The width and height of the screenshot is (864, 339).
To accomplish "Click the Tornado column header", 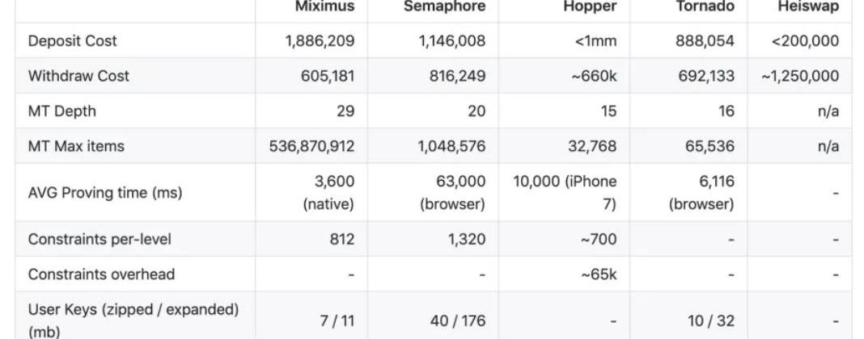I will tap(704, 6).
